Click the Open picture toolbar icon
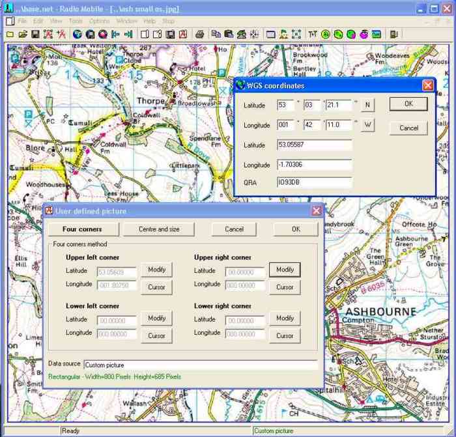Viewport: 456px width, 437px height. pos(158,35)
